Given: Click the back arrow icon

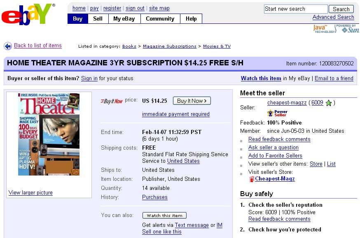Looking at the screenshot, I should 8,46.
